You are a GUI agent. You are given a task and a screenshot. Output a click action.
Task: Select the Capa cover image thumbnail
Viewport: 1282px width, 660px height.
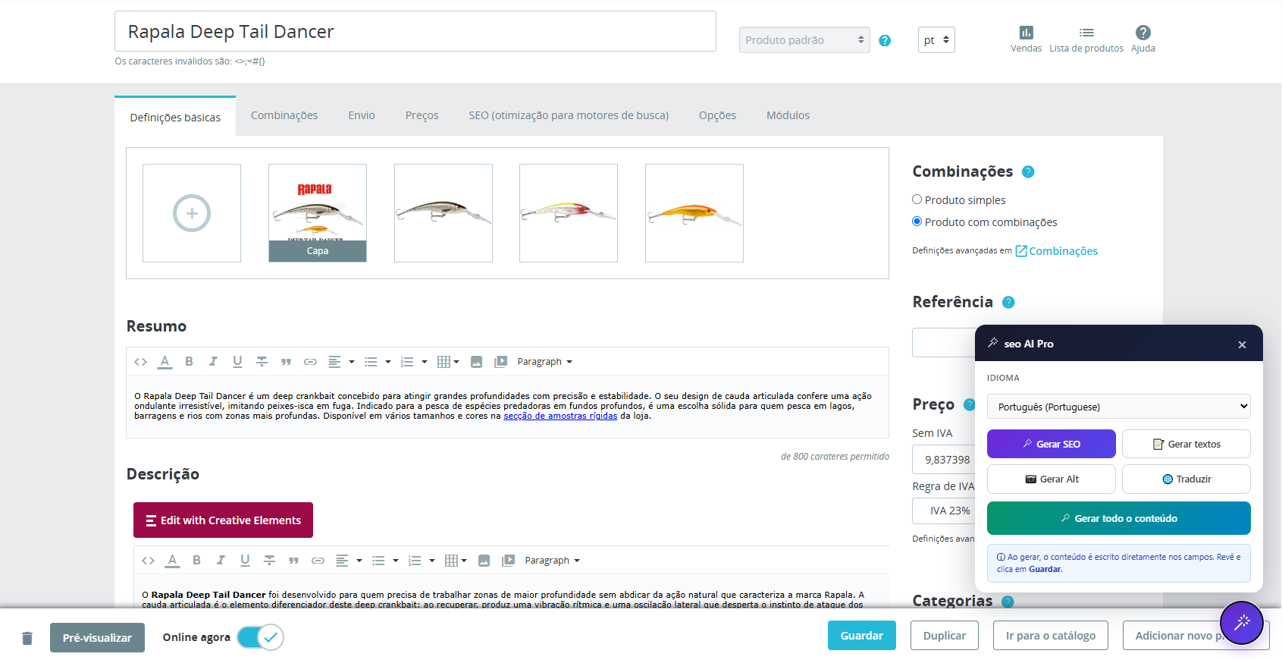click(x=318, y=213)
